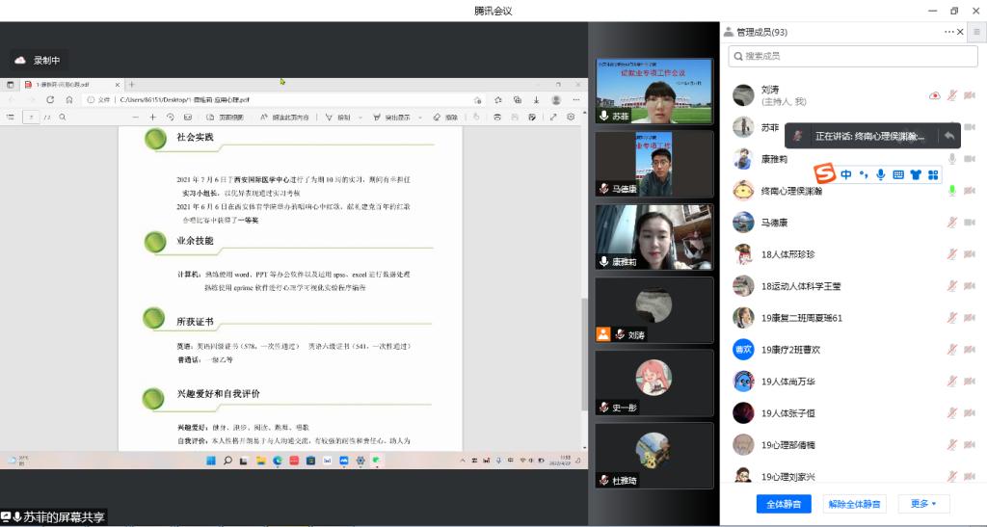This screenshot has height=527, width=987.
Task: Click the reply arrow on the speaking popup
Action: pyautogui.click(x=949, y=136)
